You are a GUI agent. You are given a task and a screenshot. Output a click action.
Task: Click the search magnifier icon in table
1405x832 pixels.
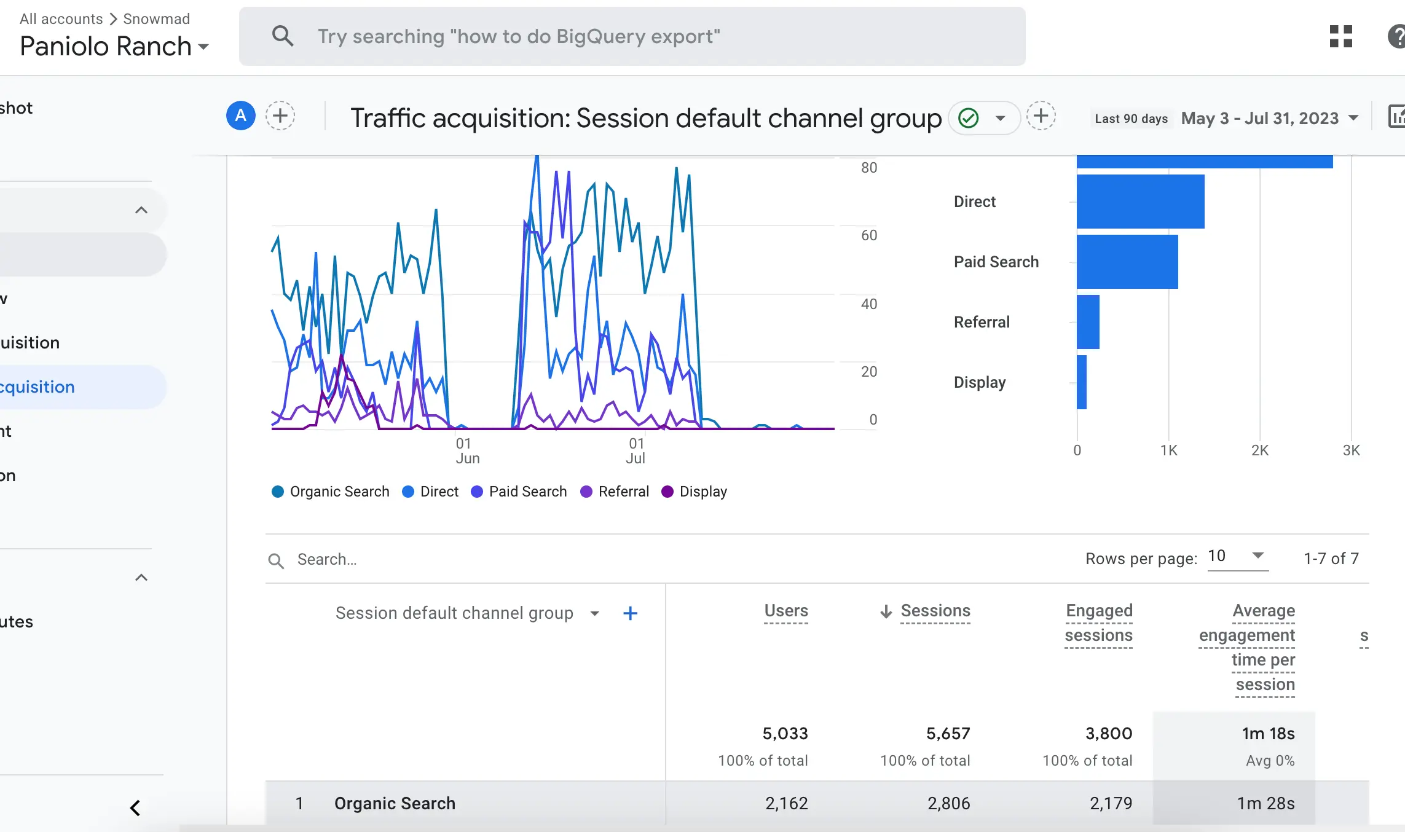pyautogui.click(x=276, y=559)
